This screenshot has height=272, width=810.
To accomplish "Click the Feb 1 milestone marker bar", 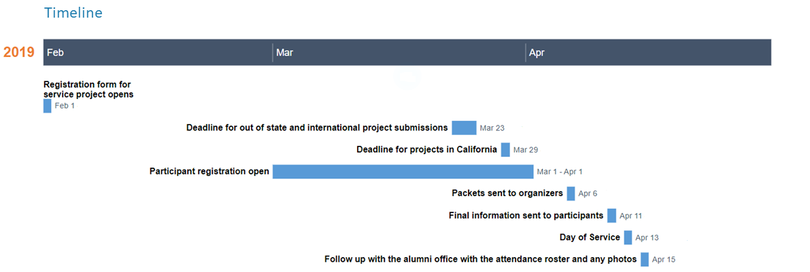I will (47, 106).
